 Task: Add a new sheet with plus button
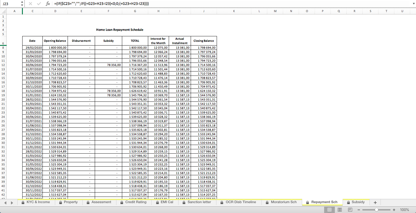pos(375,202)
